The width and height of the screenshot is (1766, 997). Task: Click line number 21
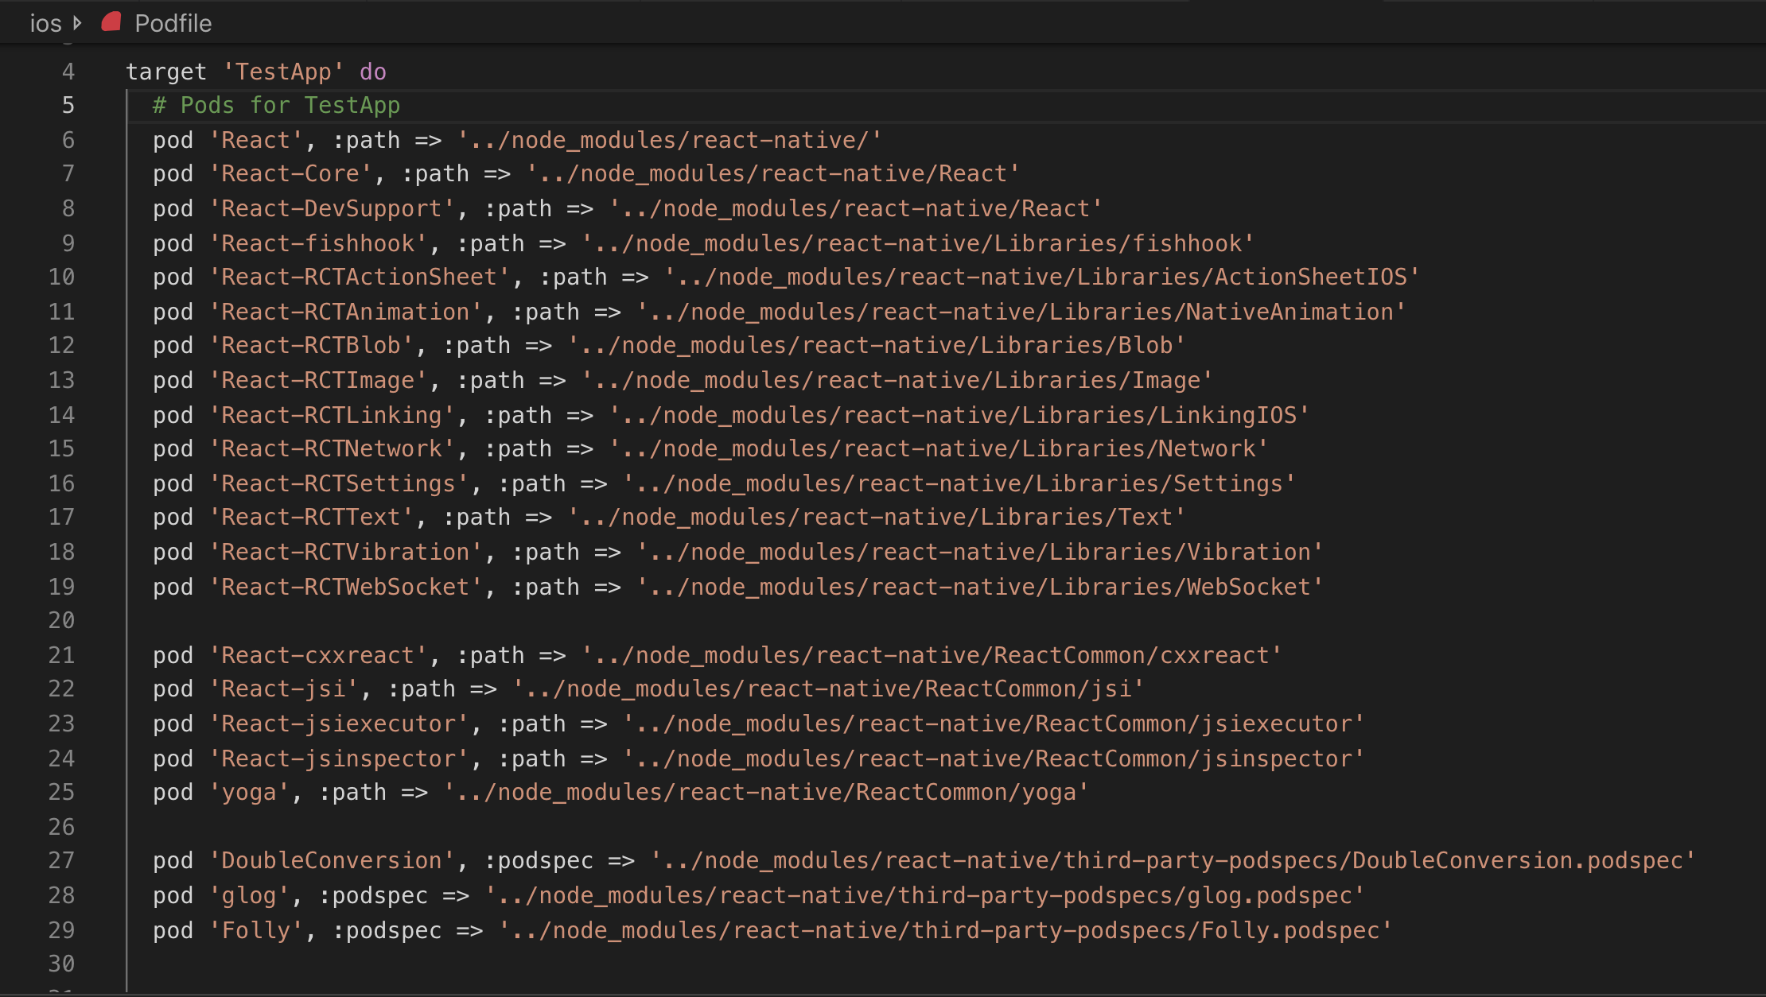[x=61, y=654]
